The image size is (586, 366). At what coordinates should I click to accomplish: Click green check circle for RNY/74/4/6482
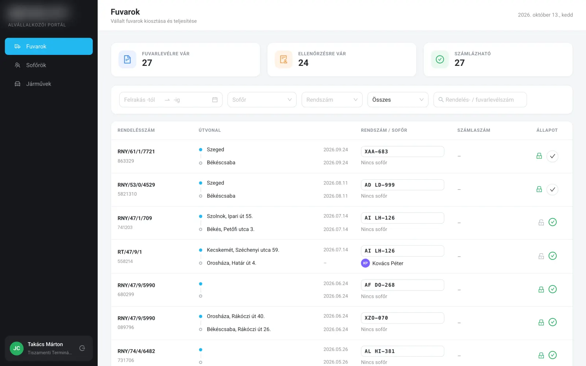[x=553, y=355]
